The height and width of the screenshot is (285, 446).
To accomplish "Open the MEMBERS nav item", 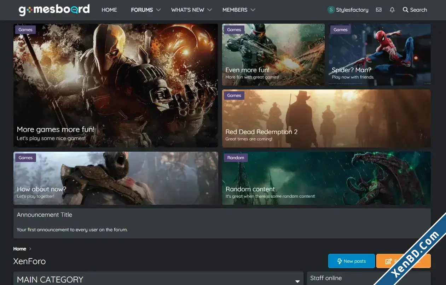I will point(235,10).
